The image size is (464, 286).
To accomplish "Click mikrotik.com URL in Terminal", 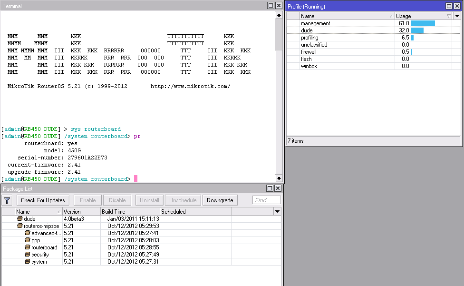I will (x=190, y=87).
